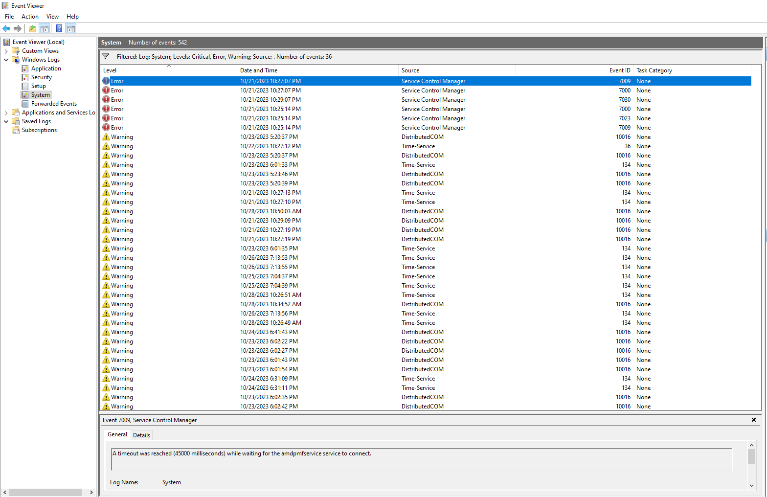Click the blue Back arrow toolbar icon

[6, 28]
